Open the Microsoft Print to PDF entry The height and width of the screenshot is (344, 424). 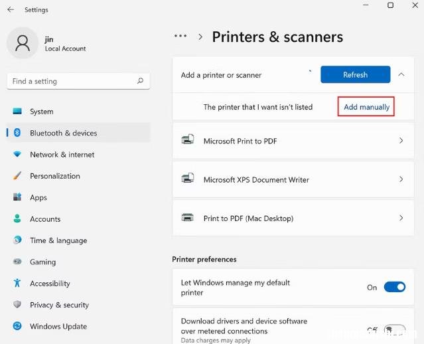click(293, 141)
